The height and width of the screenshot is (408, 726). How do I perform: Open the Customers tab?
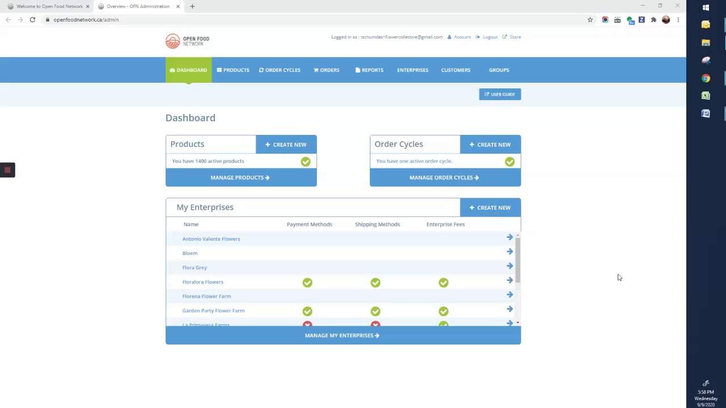[x=455, y=70]
